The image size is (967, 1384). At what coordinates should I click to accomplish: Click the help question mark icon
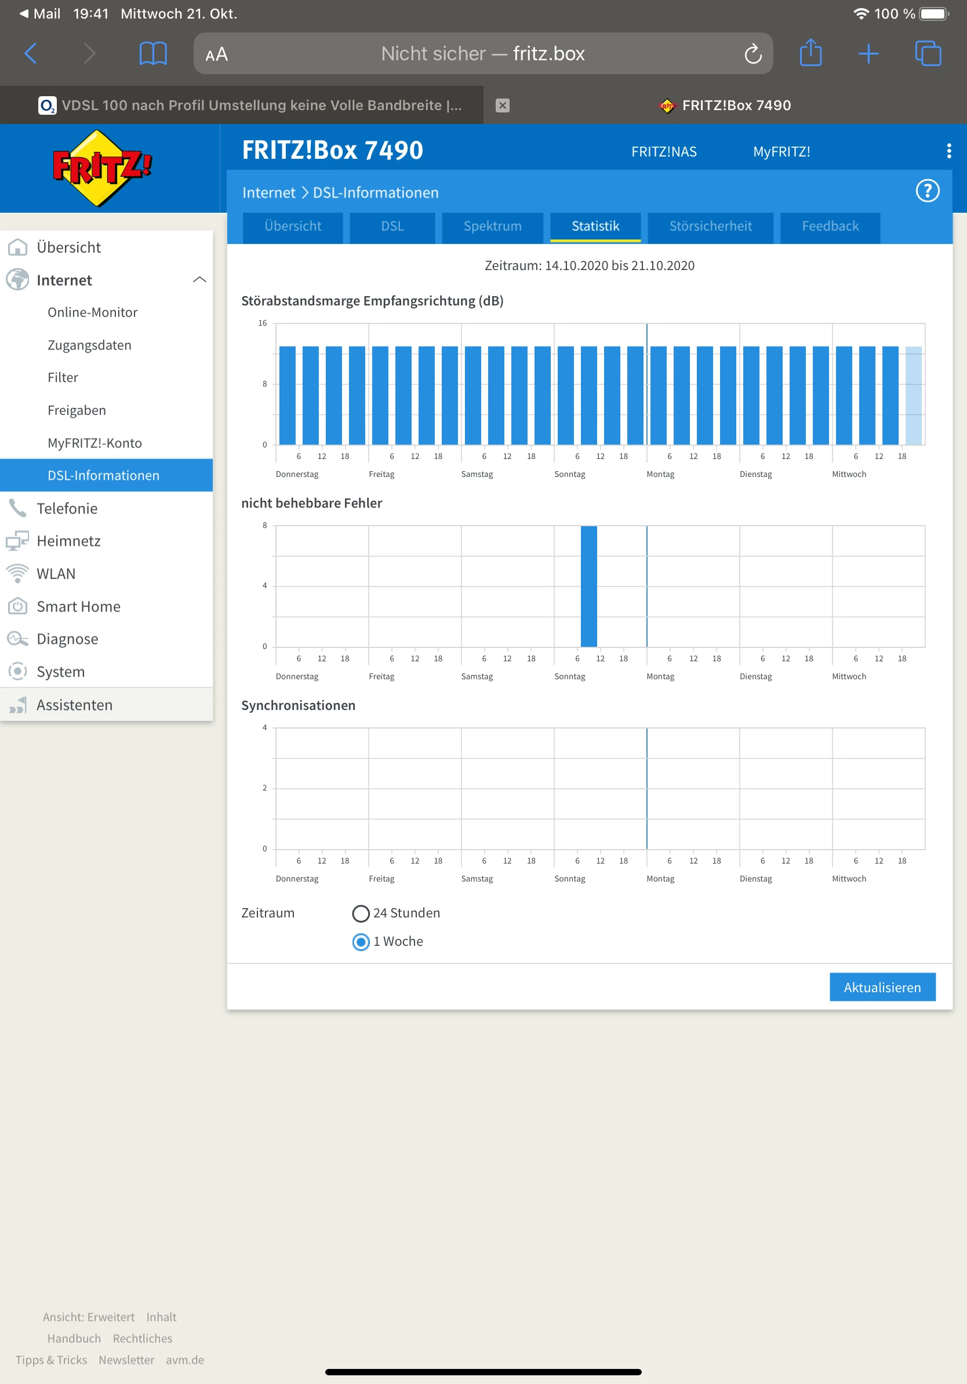tap(926, 191)
